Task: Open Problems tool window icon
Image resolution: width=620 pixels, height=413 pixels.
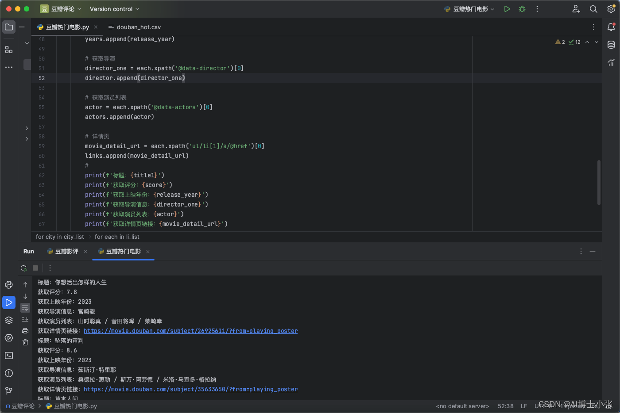Action: click(9, 373)
